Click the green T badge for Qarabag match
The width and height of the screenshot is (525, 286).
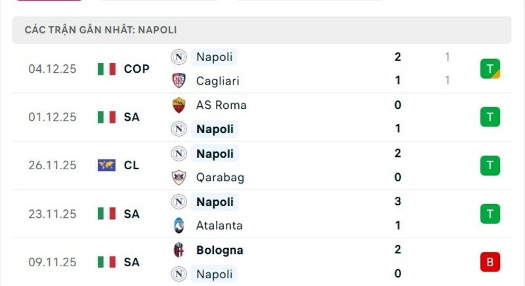tap(490, 165)
